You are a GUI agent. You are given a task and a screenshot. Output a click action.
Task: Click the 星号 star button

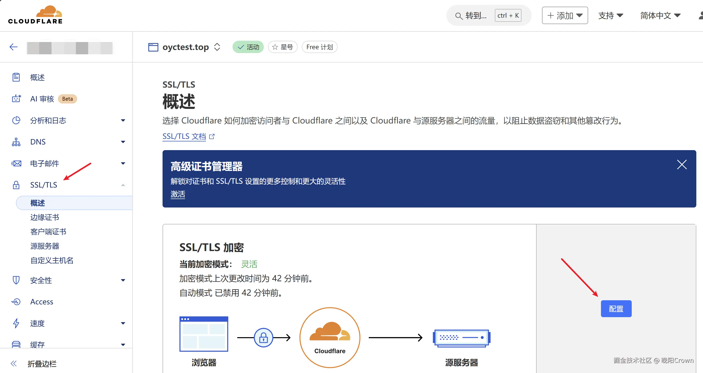(x=283, y=47)
